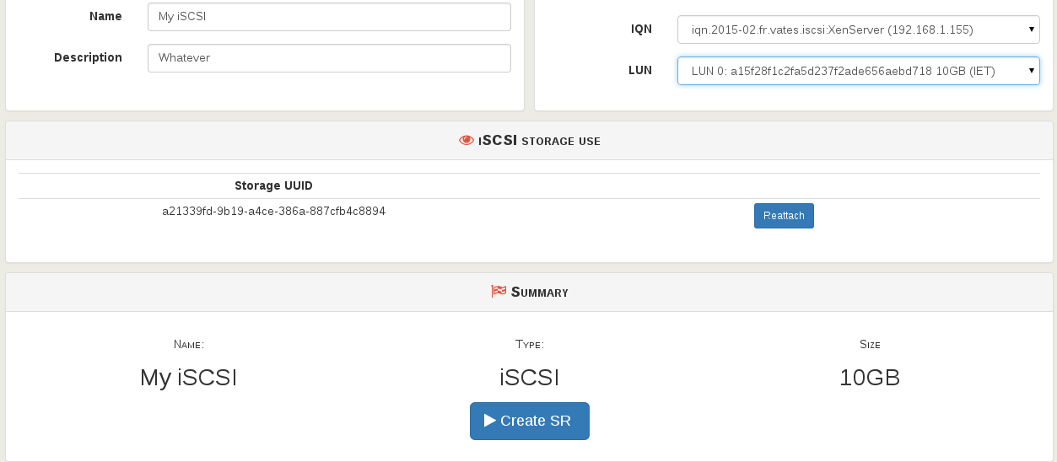Viewport: 1057px width, 462px height.
Task: Click the Summary panel heading text
Action: click(x=539, y=292)
